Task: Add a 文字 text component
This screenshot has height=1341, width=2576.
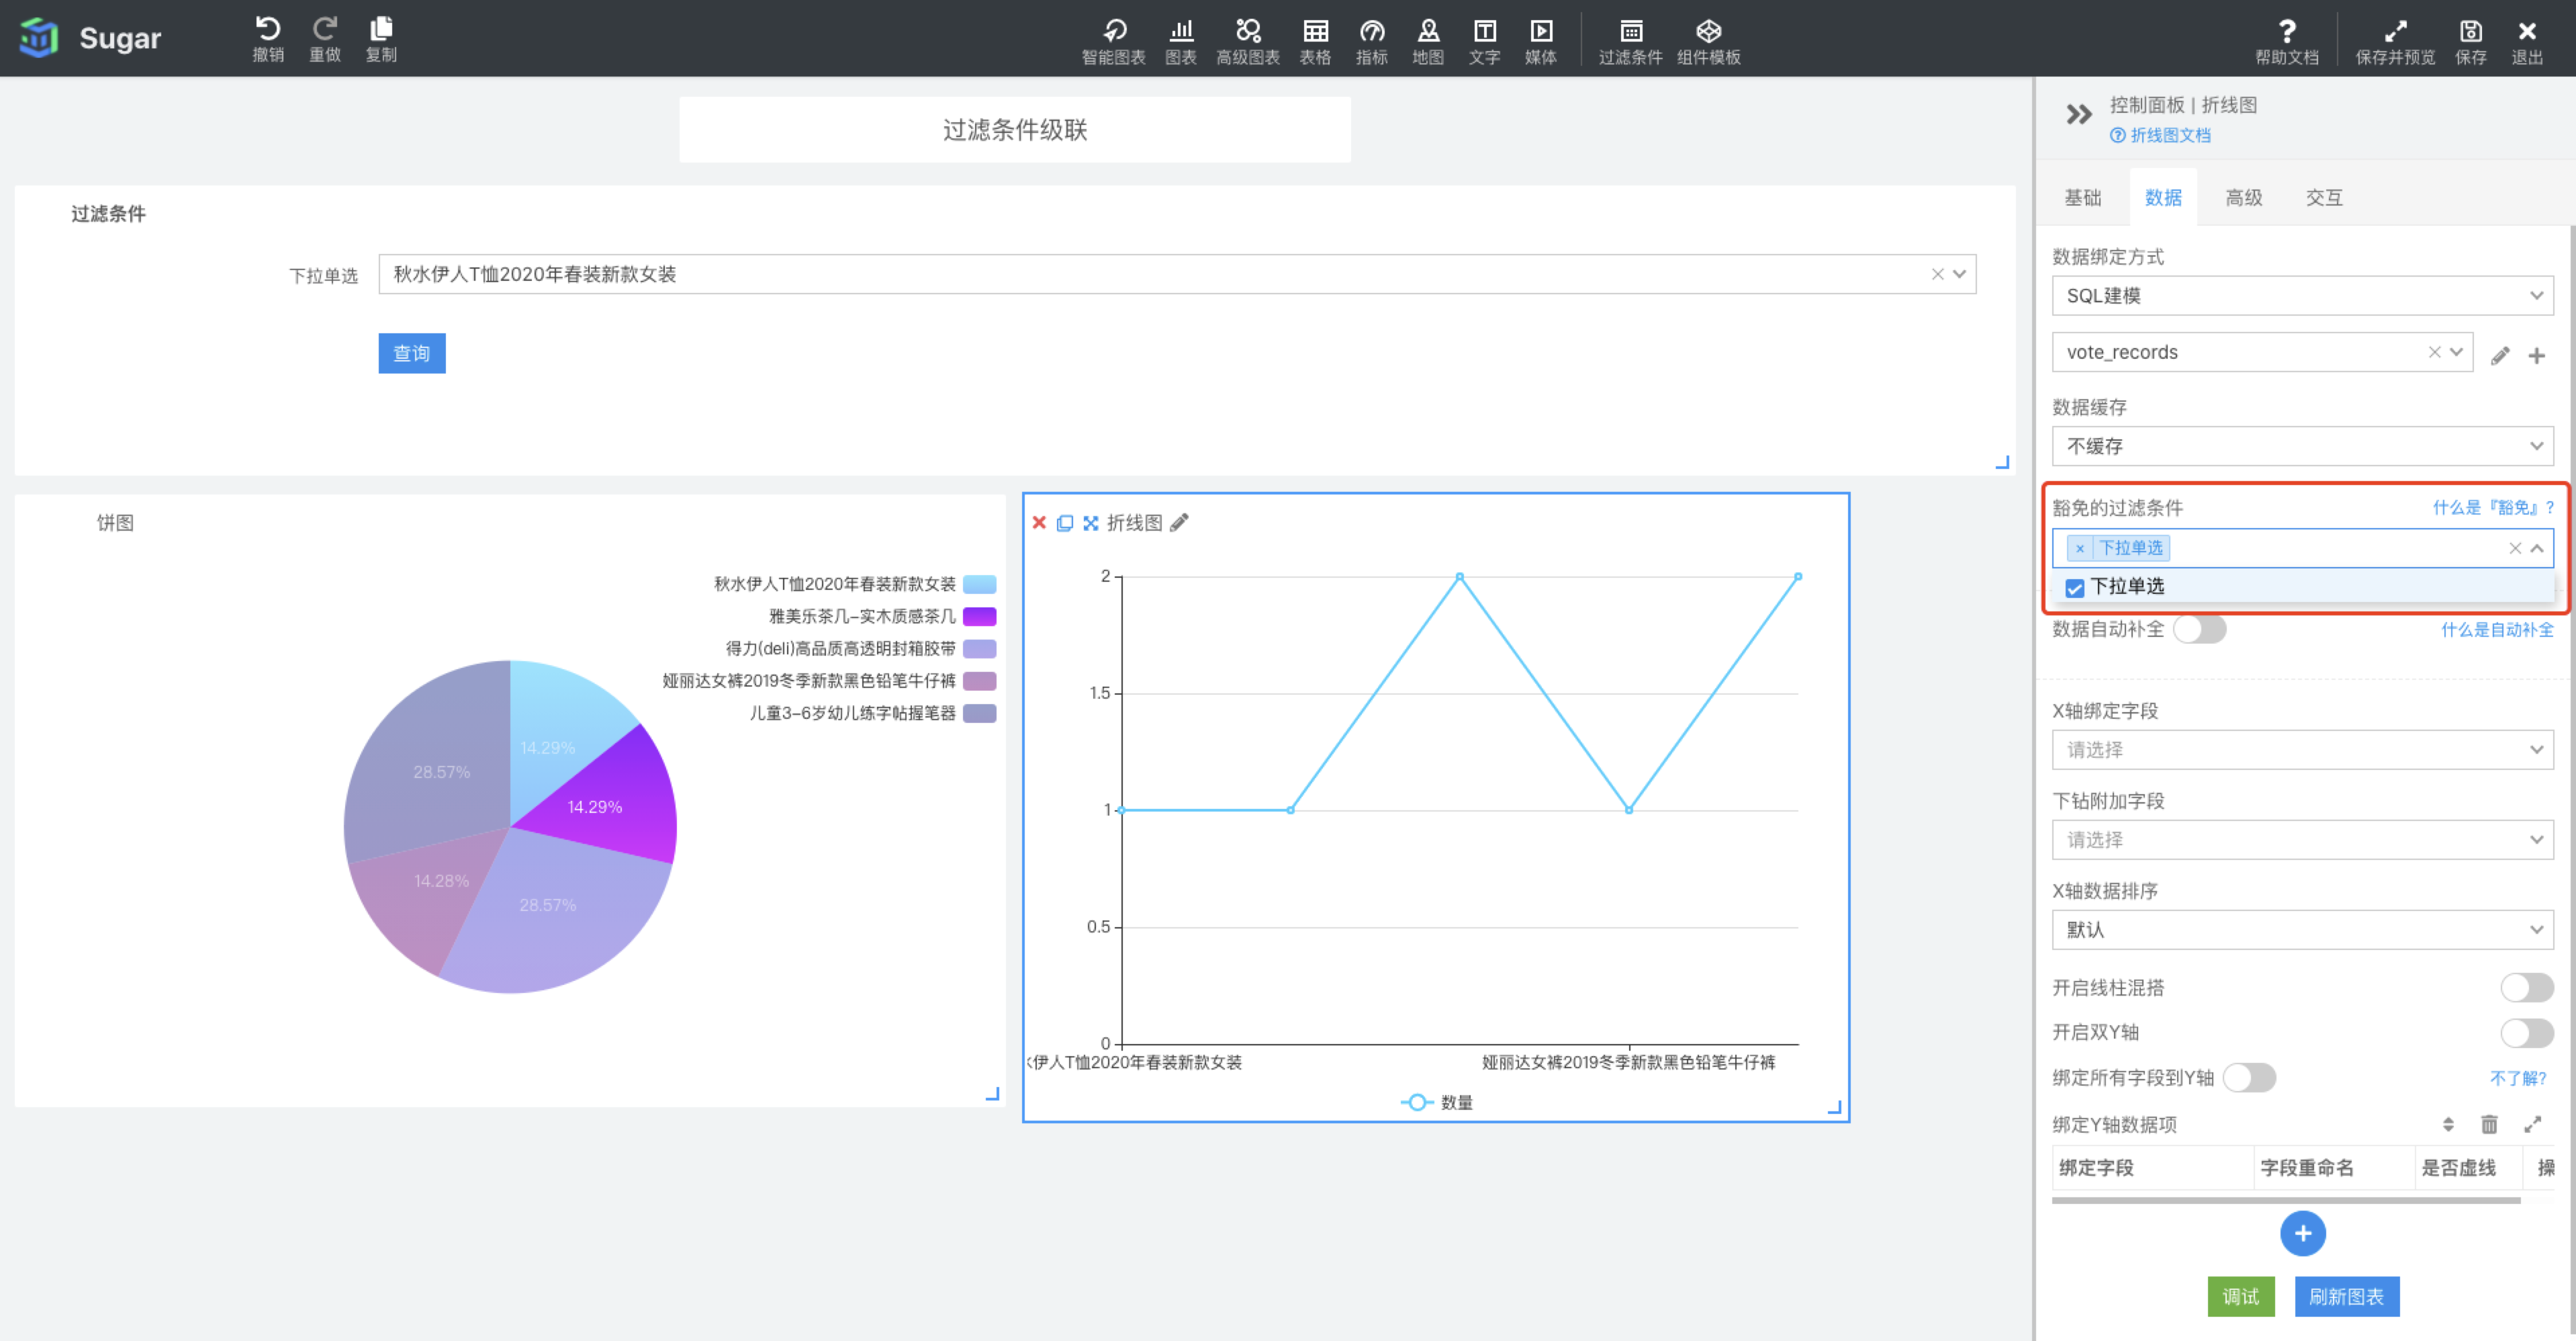Action: coord(1485,42)
